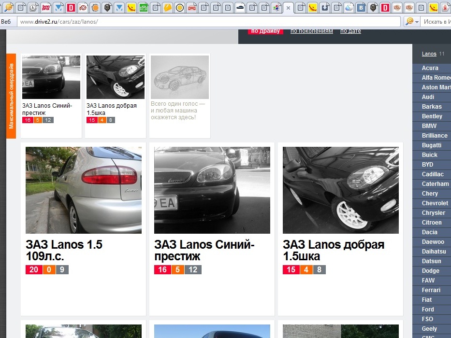The width and height of the screenshot is (451, 338).
Task: Click the orange 'Максимальный овердрайв' vertical tab
Action: pyautogui.click(x=11, y=96)
